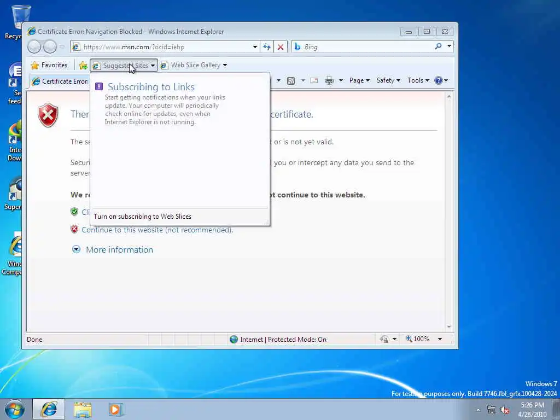The width and height of the screenshot is (560, 420).
Task: Click the RSS feeds icon
Action: pyautogui.click(x=291, y=81)
